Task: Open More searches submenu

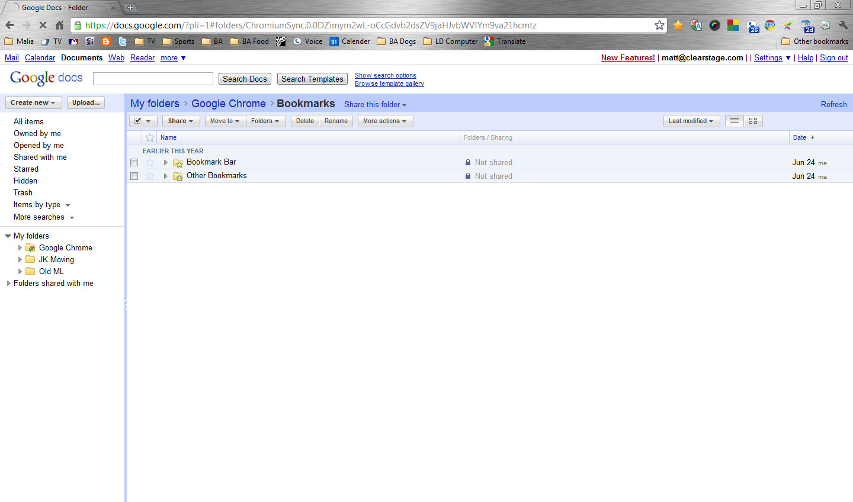Action: pos(44,217)
